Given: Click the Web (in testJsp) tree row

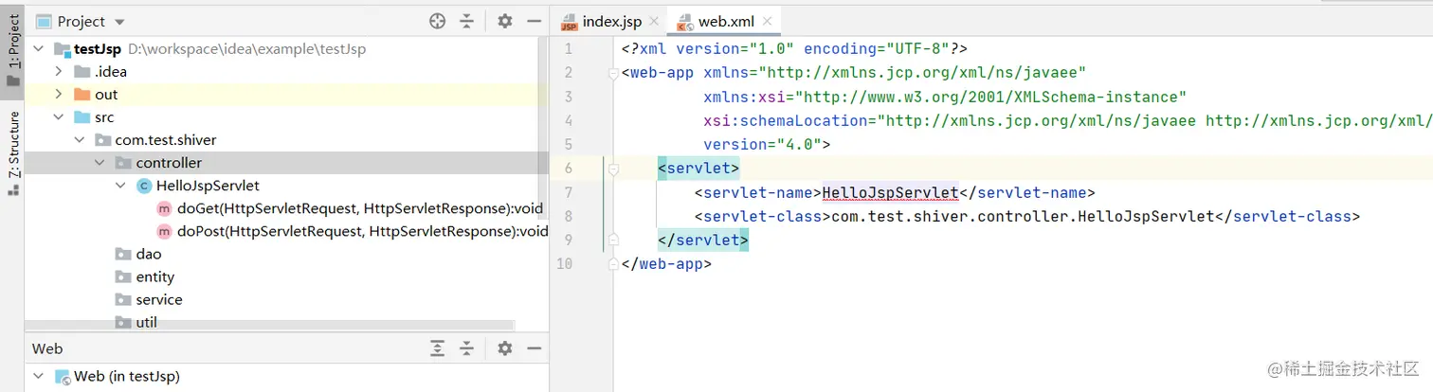Looking at the screenshot, I should point(284,376).
